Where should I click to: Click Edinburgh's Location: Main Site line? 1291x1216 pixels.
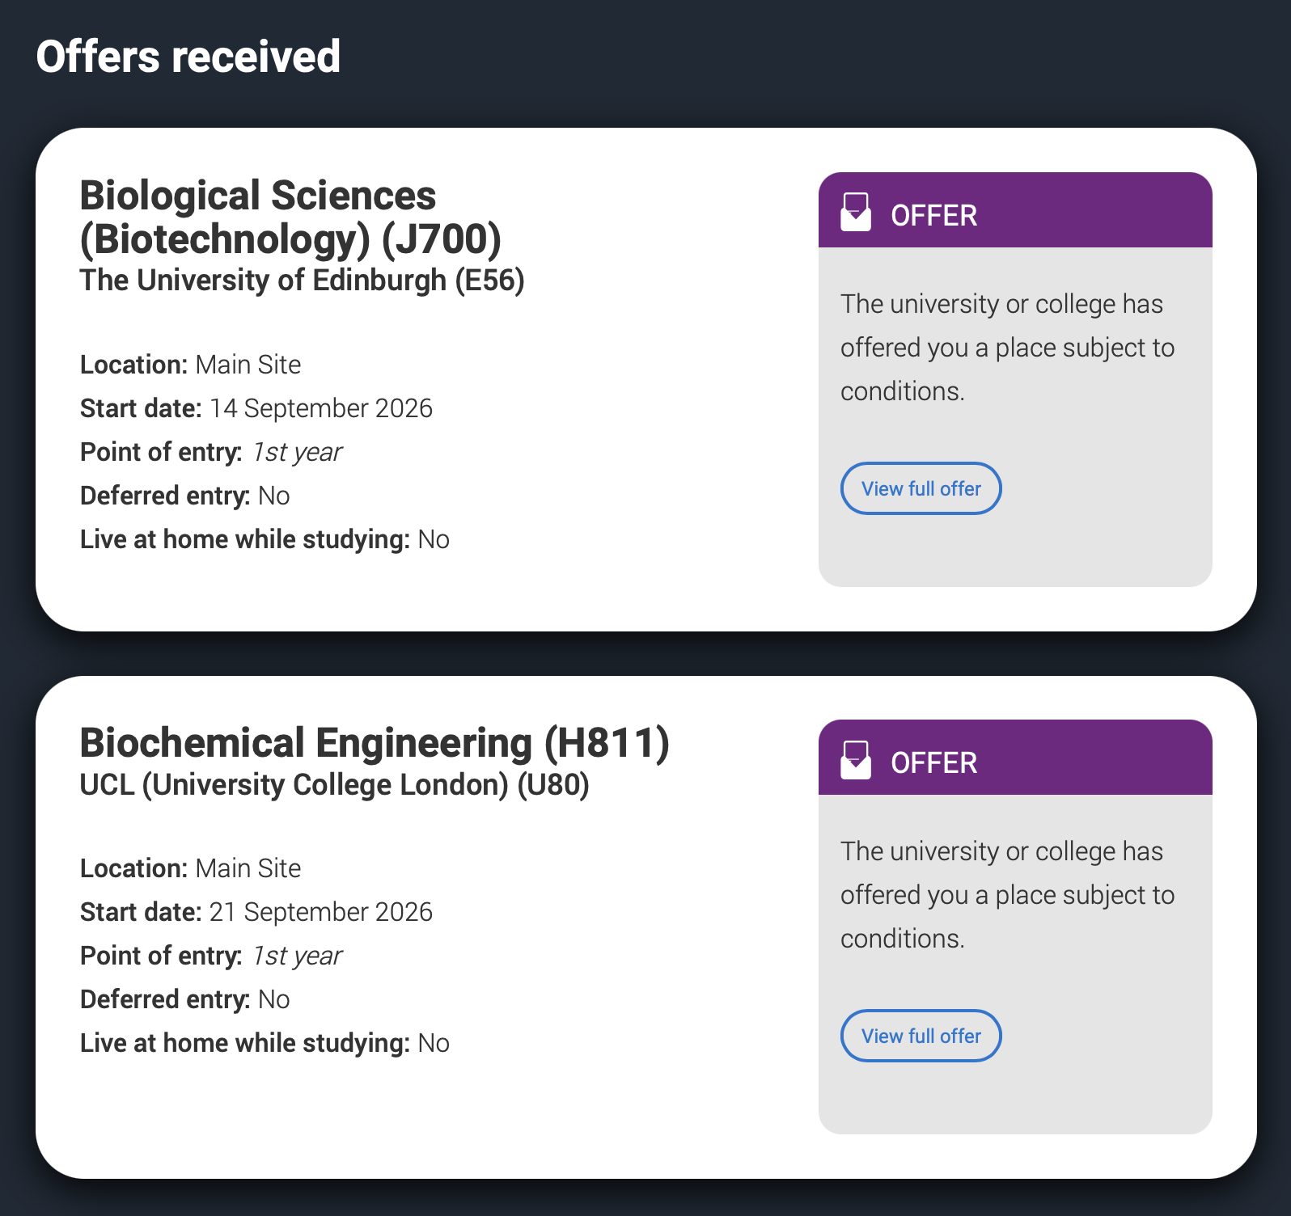click(x=190, y=365)
